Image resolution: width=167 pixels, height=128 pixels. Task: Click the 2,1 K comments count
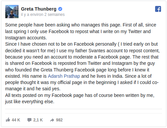click(38, 120)
